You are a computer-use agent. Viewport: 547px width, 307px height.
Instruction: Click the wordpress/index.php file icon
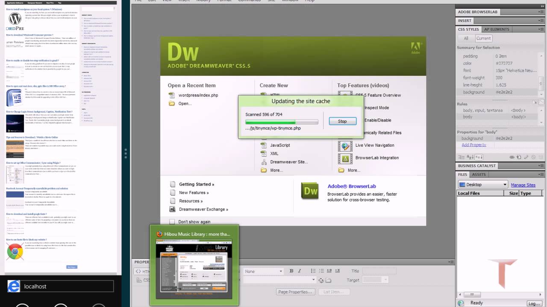click(x=172, y=95)
